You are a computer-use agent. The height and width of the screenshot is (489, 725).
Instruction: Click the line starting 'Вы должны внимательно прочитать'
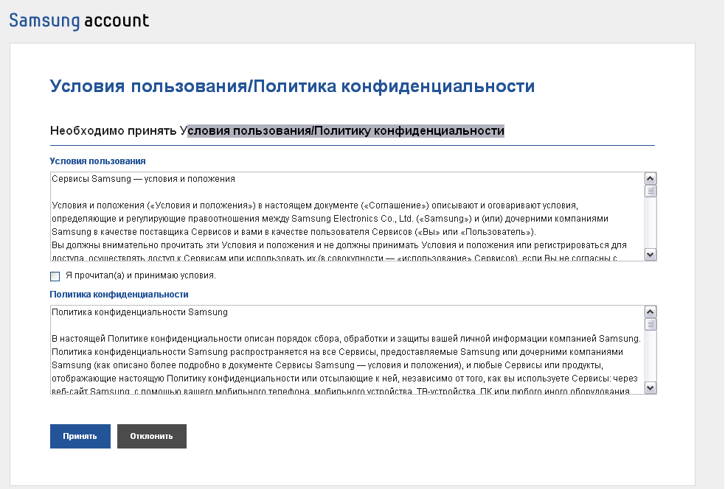pos(339,245)
